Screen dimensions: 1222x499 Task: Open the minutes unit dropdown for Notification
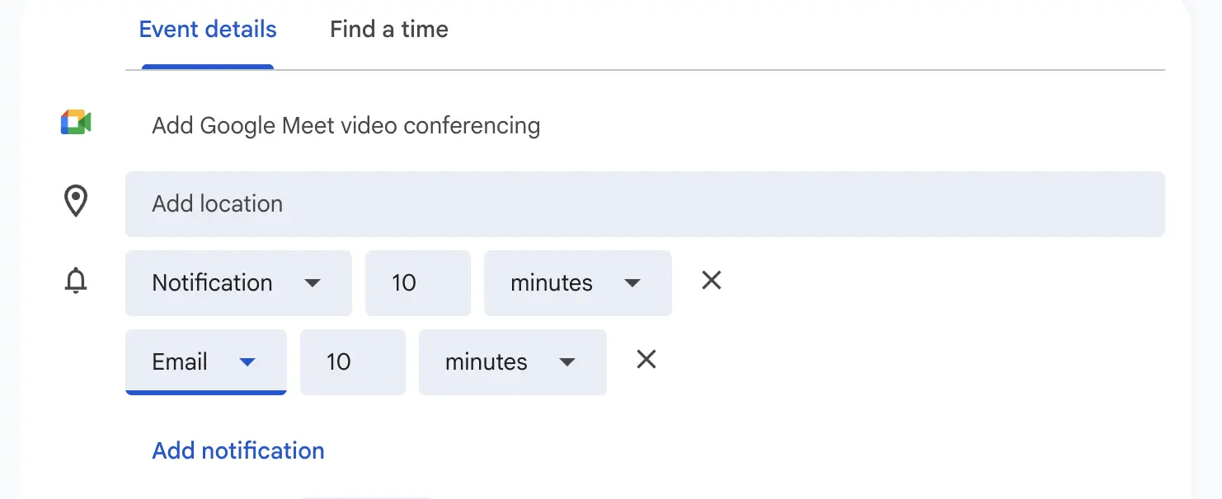[x=577, y=282]
